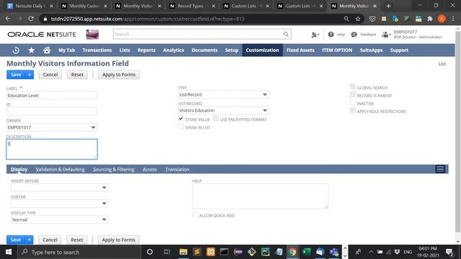This screenshot has width=461, height=259.
Task: Click the browser address bar
Action: [194, 19]
